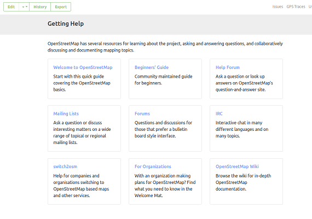The image size is (312, 219).
Task: Open the OpenStreetMap Wiki link
Action: [x=237, y=166]
